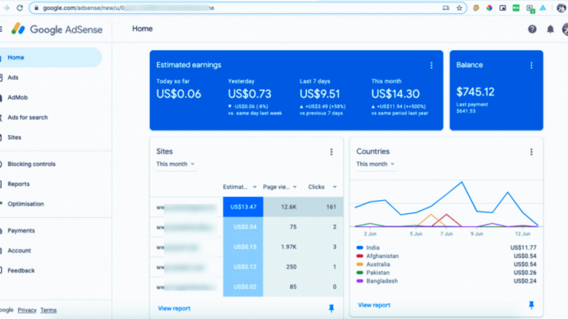568x319 pixels.
Task: Click the padlock site info icon
Action: pos(36,8)
